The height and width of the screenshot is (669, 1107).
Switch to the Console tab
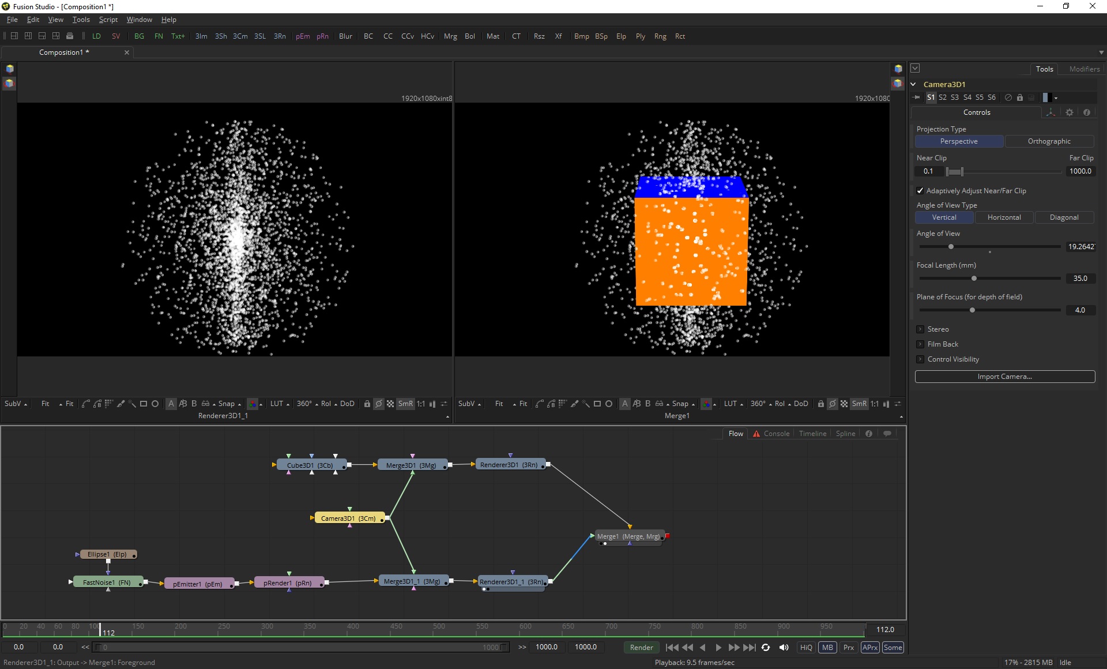[776, 434]
